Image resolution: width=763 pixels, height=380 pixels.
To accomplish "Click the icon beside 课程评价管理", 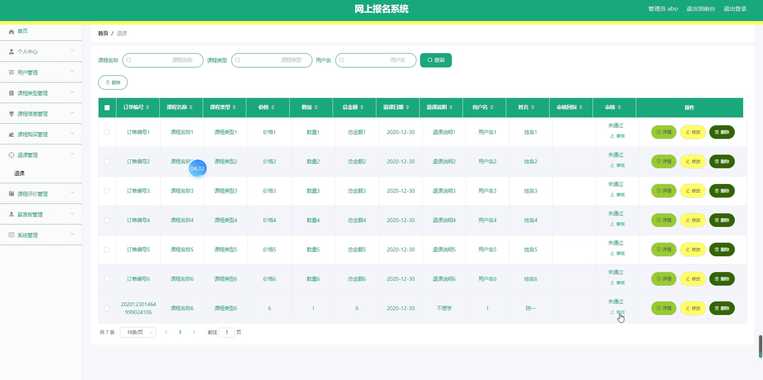I will pos(12,194).
